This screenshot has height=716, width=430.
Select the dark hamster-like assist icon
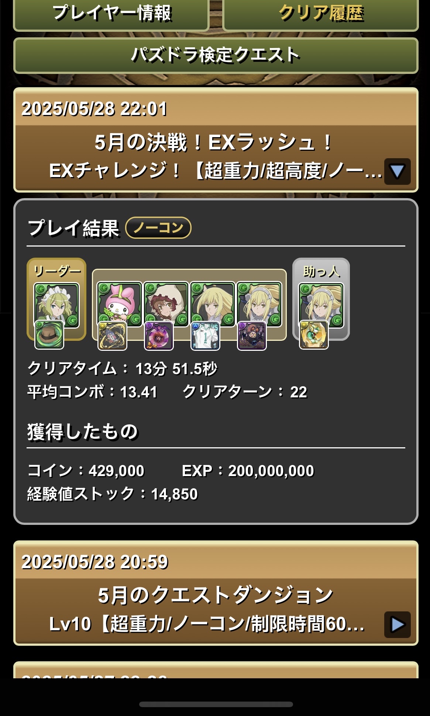pyautogui.click(x=252, y=336)
